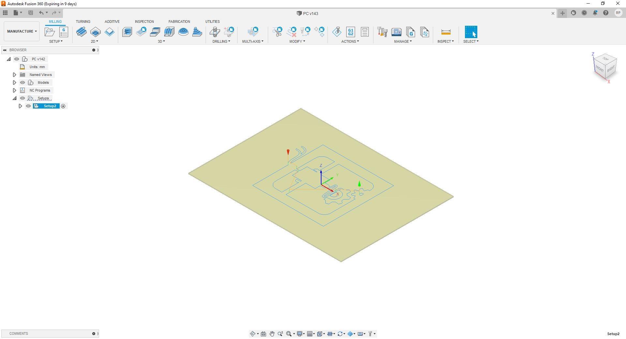Image resolution: width=626 pixels, height=339 pixels.
Task: Open the 2D dropdown menu
Action: pos(95,41)
